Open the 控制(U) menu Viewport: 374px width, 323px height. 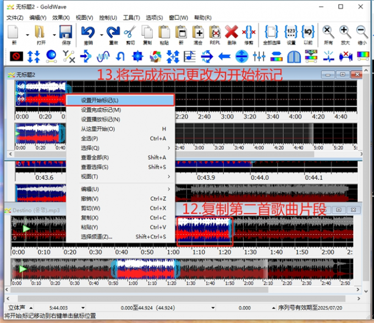pyautogui.click(x=108, y=18)
